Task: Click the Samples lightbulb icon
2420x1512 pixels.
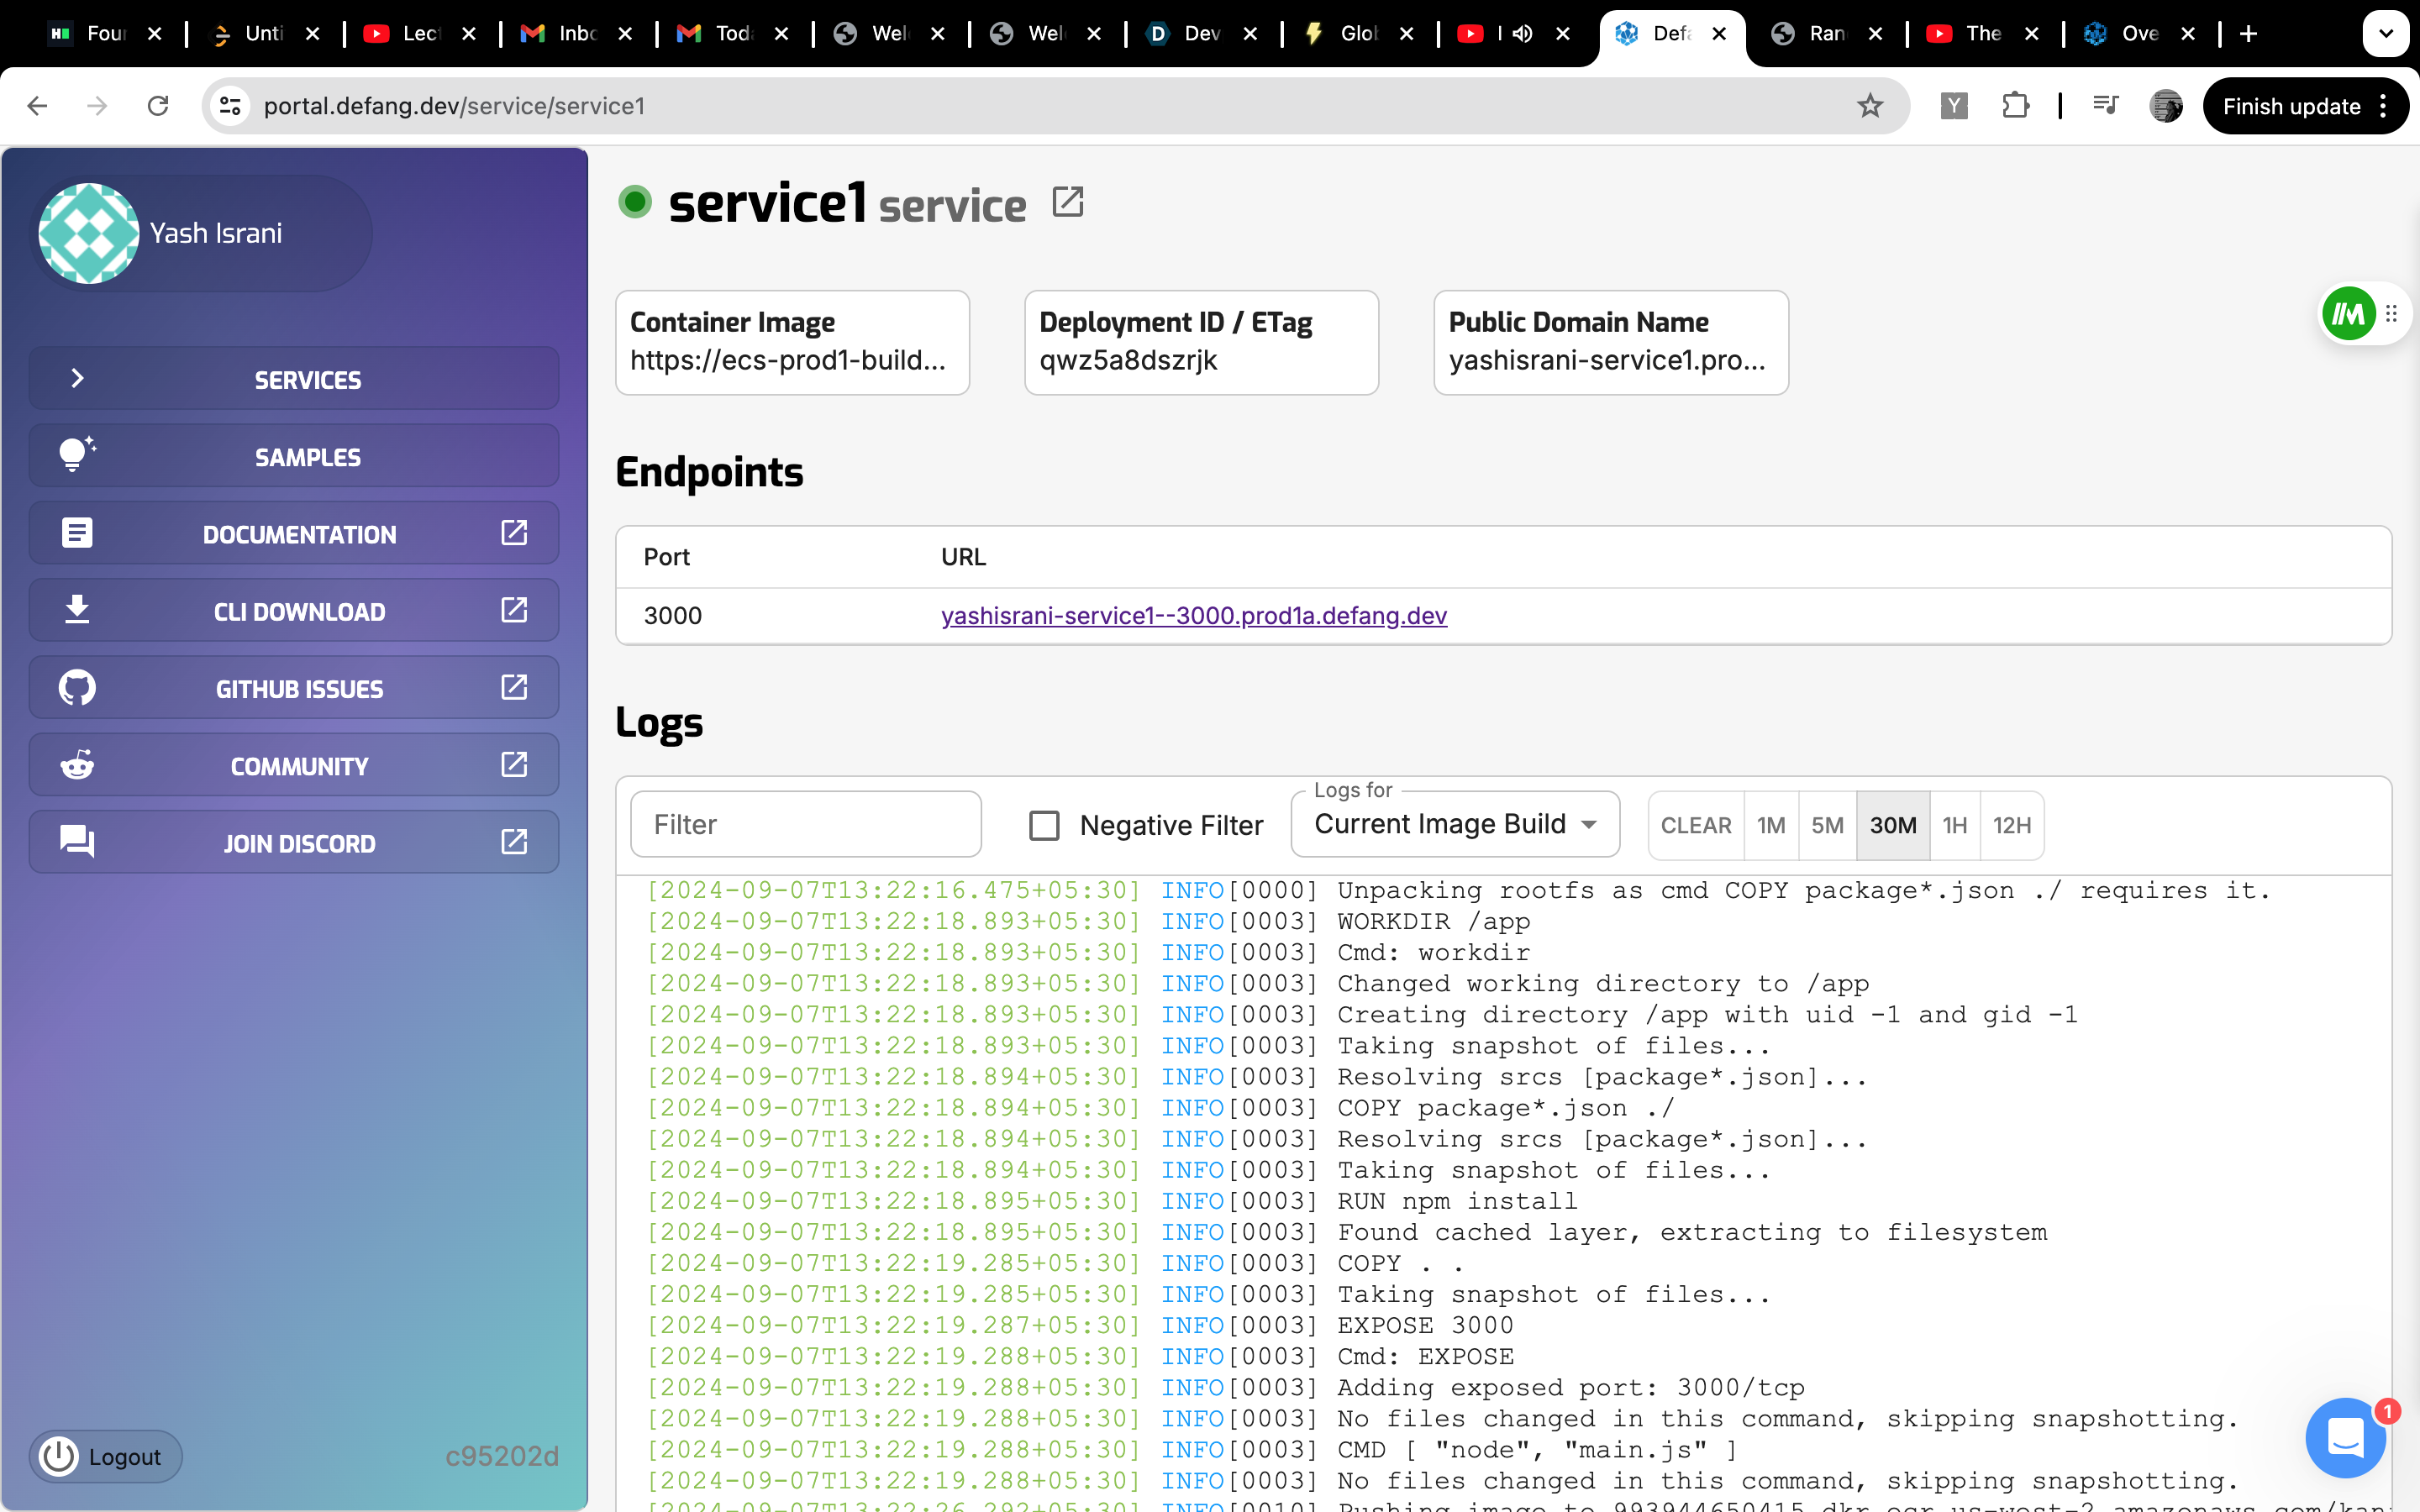Action: click(x=77, y=455)
